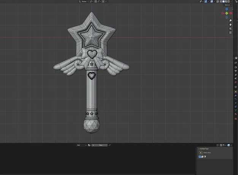Open object type visibility options
This screenshot has height=175, width=238.
point(202,2)
